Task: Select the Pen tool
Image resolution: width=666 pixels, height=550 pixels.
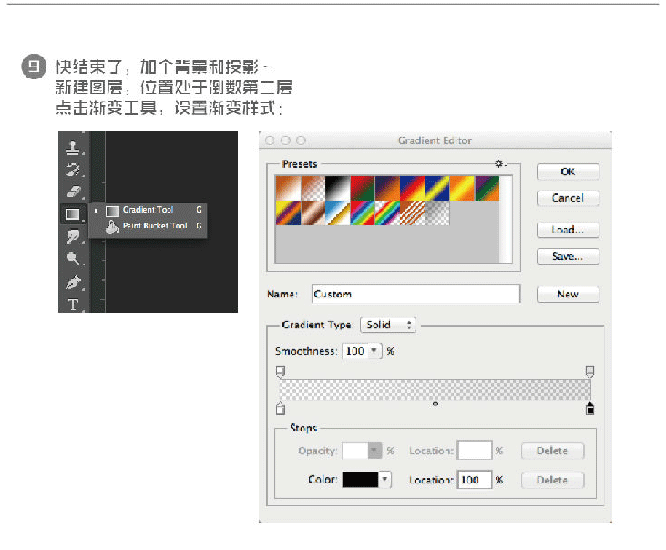Action: tap(73, 283)
